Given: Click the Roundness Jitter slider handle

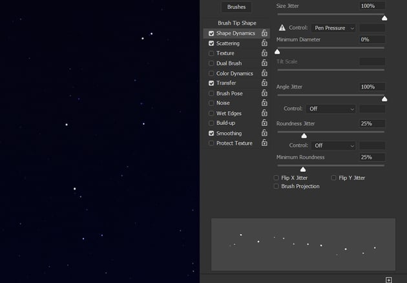Looking at the screenshot, I should pos(304,136).
